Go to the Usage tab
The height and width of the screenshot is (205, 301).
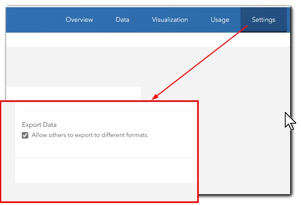[x=220, y=20]
